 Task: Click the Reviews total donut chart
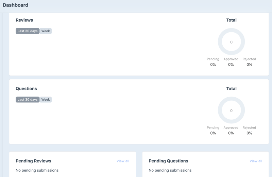(x=231, y=42)
